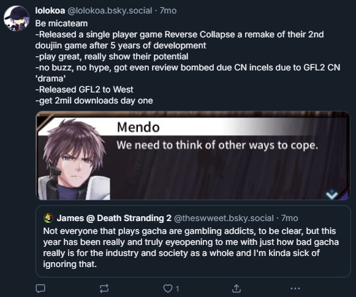
Task: Click the 'Mendo' name banner in the image
Action: [x=138, y=127]
